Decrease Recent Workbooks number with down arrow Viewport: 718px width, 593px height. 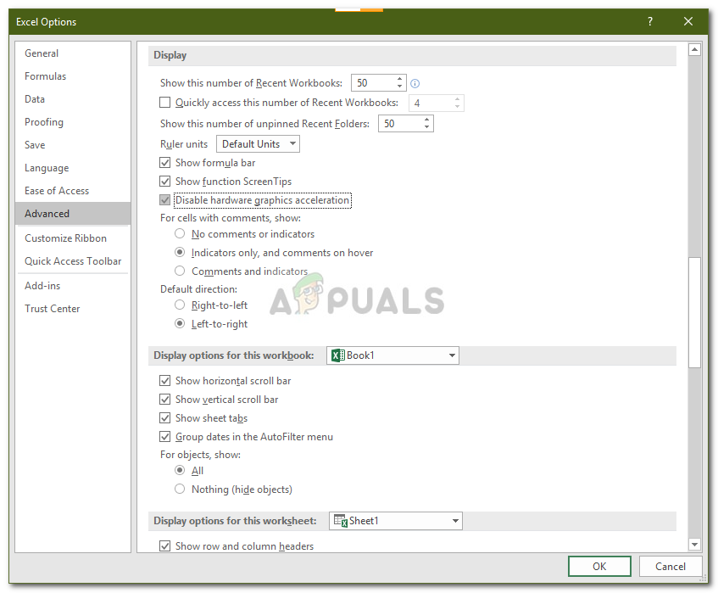(x=400, y=87)
